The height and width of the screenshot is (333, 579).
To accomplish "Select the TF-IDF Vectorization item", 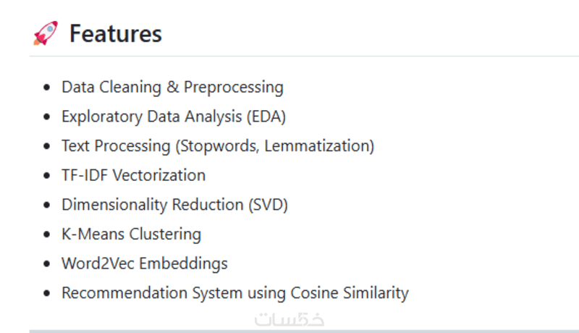I will click(x=133, y=175).
